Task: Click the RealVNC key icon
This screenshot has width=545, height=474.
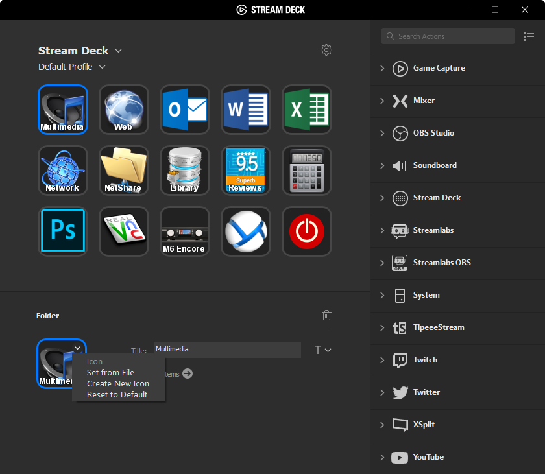Action: (x=124, y=231)
